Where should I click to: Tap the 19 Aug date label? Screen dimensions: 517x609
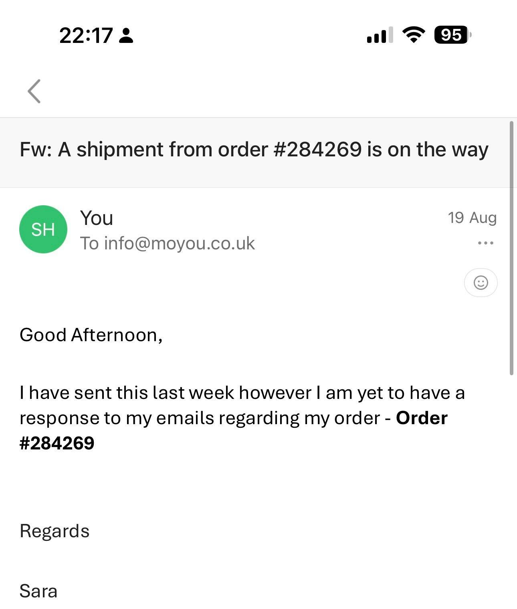click(472, 218)
